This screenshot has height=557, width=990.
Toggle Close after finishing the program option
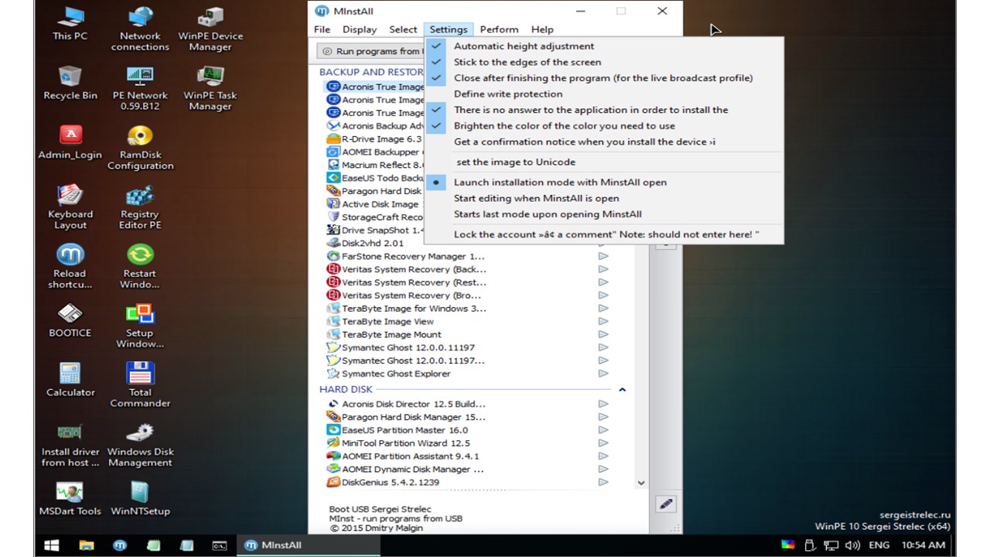[x=603, y=77]
